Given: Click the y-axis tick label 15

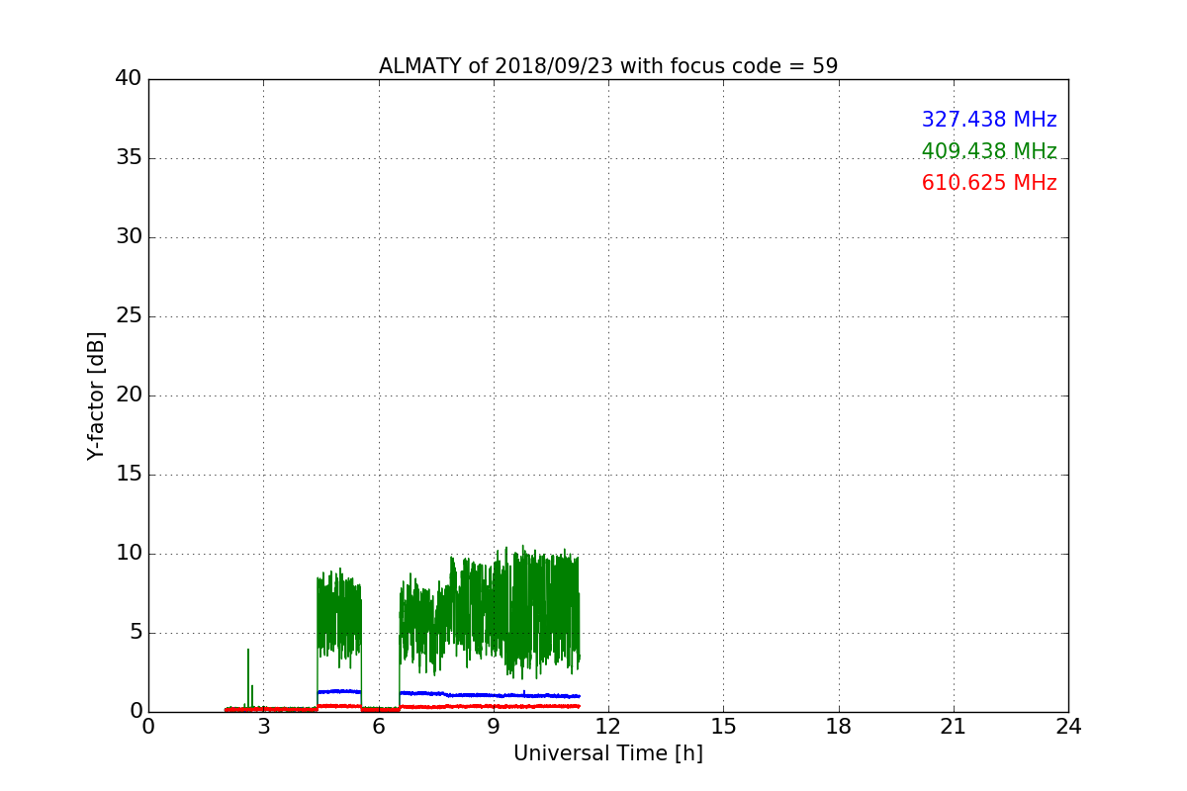Looking at the screenshot, I should point(129,475).
